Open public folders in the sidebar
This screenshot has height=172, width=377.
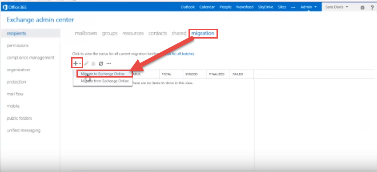pyautogui.click(x=19, y=118)
